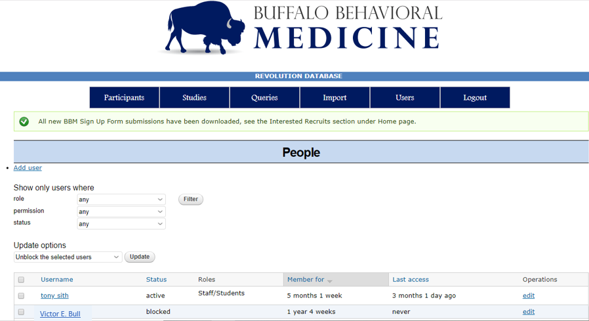Go to the Studies menu item
Image resolution: width=589 pixels, height=321 pixels.
(x=194, y=98)
